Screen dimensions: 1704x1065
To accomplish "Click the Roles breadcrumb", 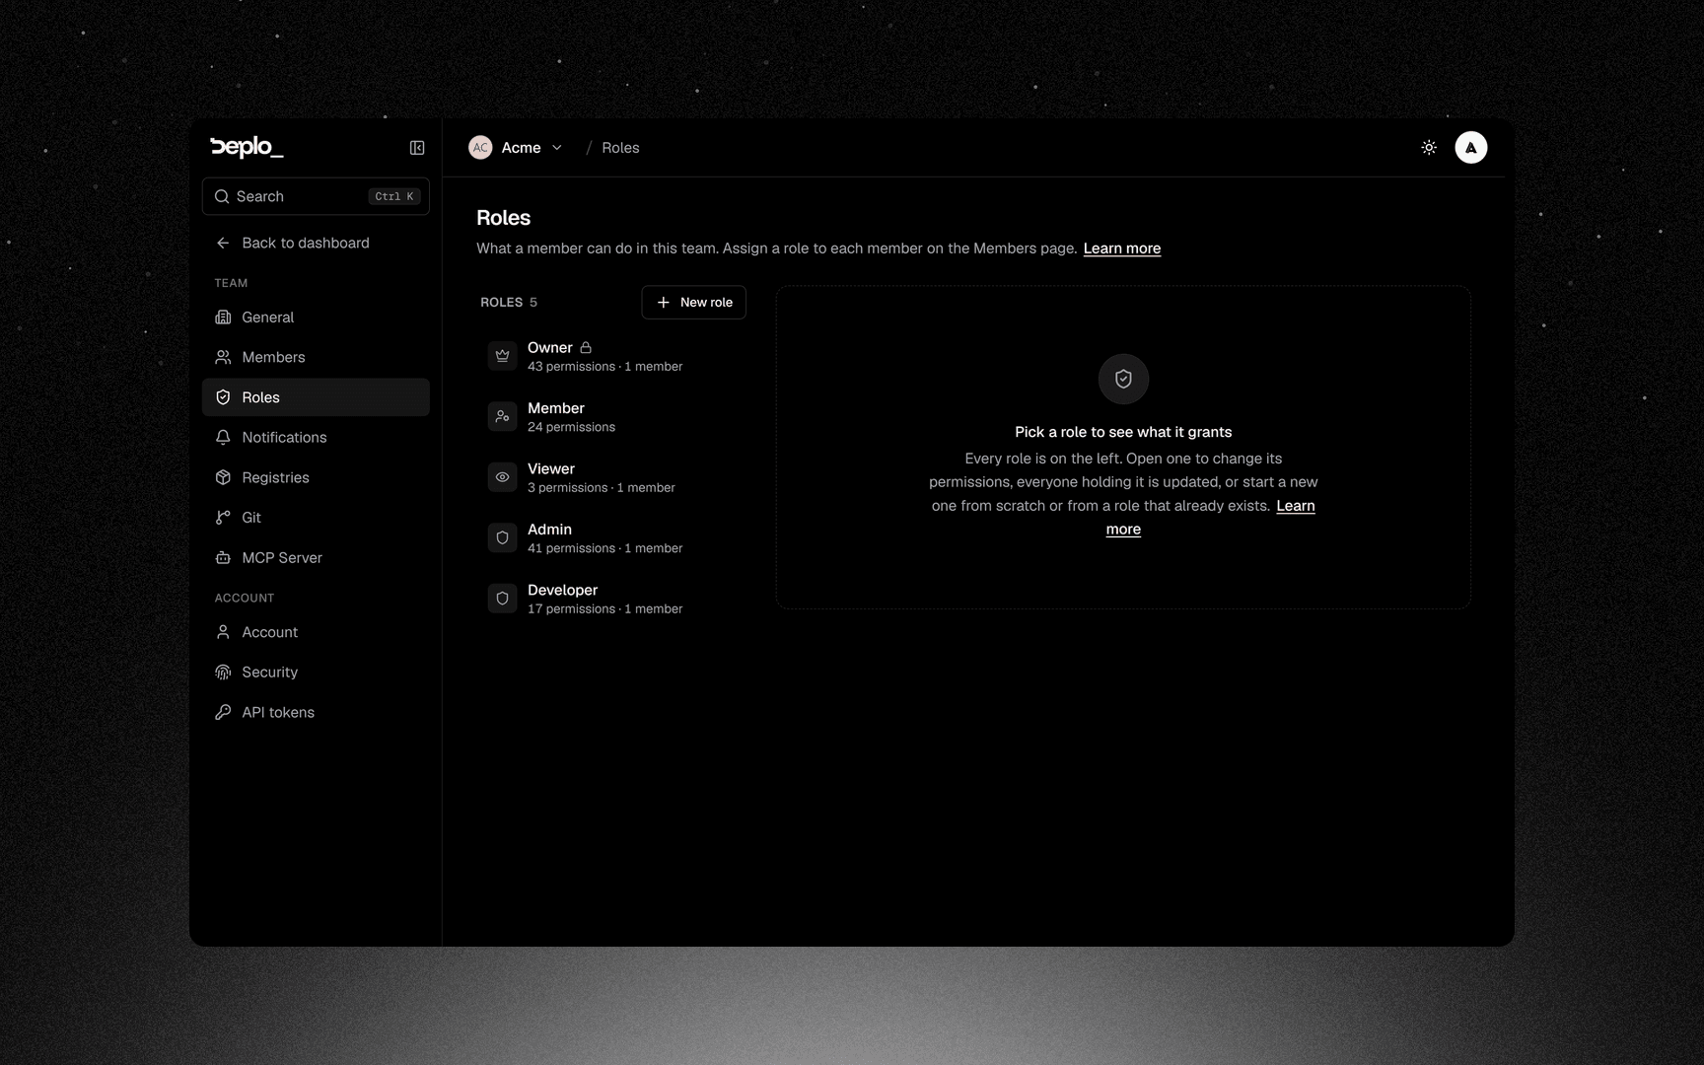I will (620, 148).
